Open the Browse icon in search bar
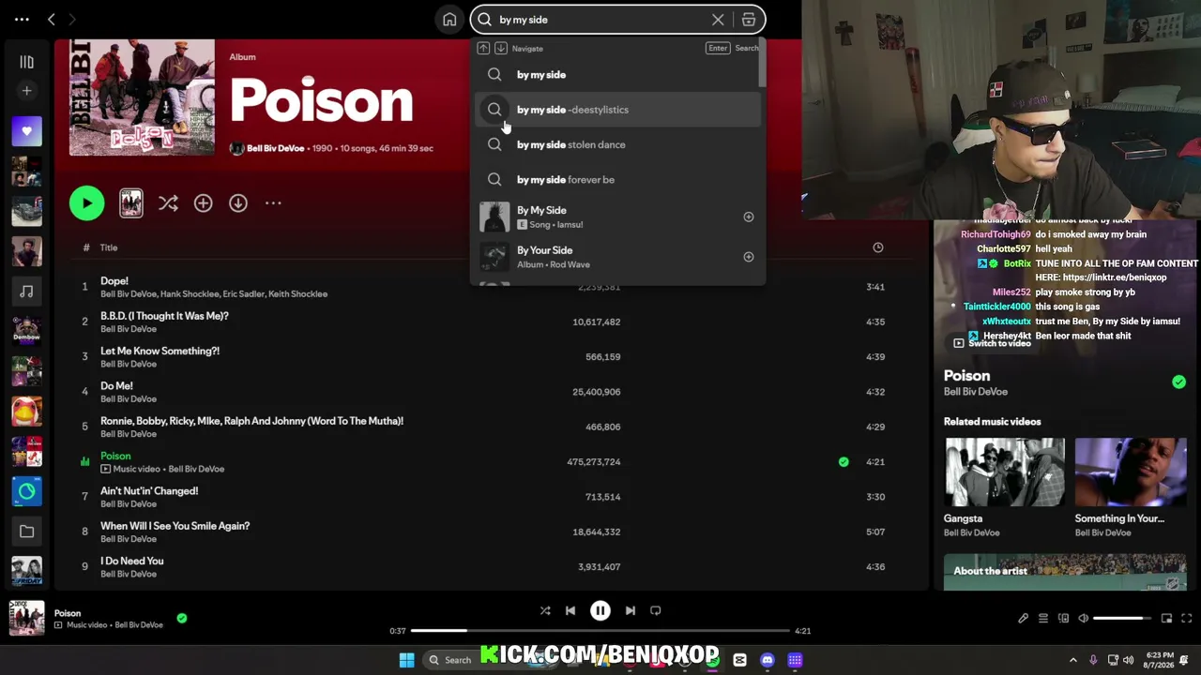The height and width of the screenshot is (675, 1201). [x=749, y=20]
